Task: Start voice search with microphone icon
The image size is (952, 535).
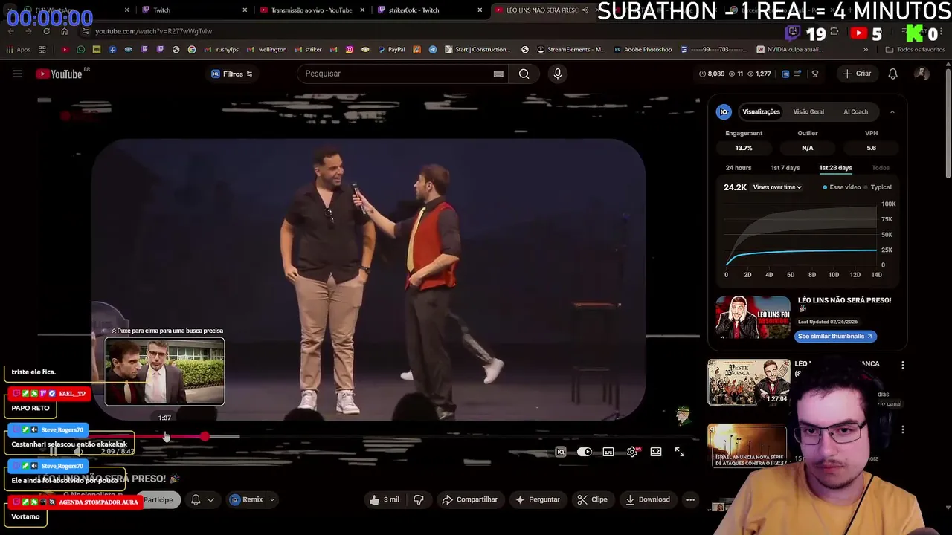Action: point(557,74)
